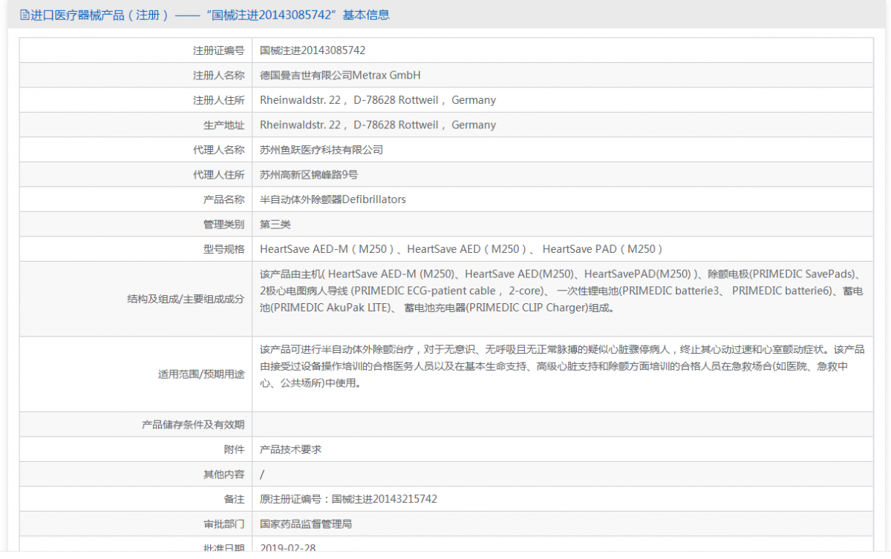Viewport: 891px width, 559px height.
Task: Click the Rheinwaldstr. address in the 注册人住所 row
Action: point(378,100)
